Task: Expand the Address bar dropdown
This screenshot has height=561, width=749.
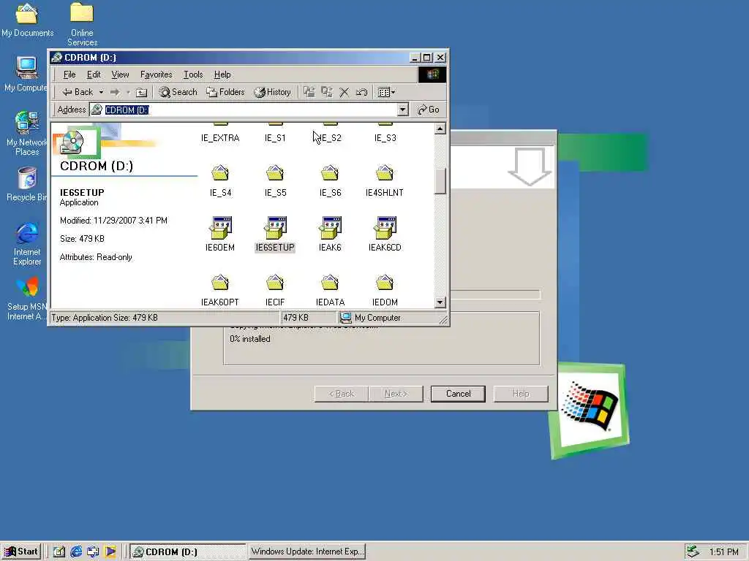Action: coord(403,110)
